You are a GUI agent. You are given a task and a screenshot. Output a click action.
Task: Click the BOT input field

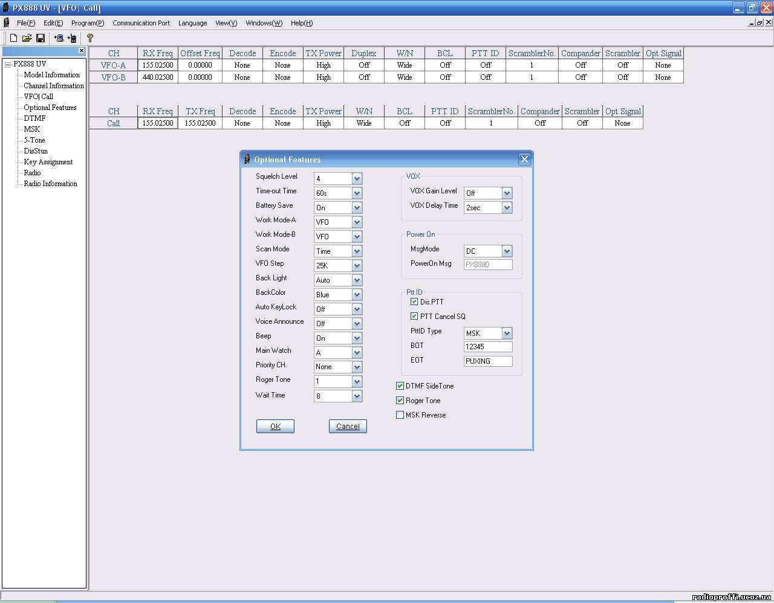tap(488, 346)
